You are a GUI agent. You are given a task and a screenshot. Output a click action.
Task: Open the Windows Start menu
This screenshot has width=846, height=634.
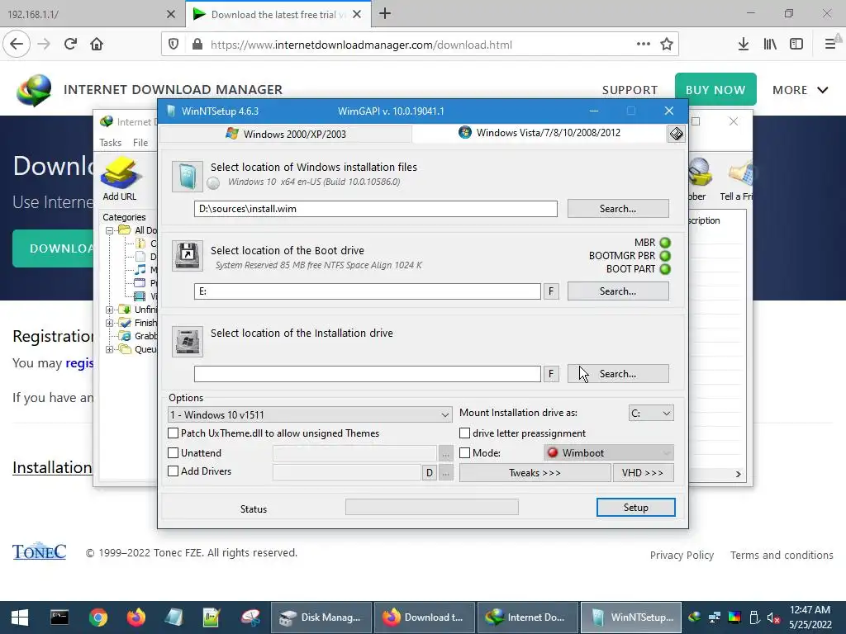(20, 617)
